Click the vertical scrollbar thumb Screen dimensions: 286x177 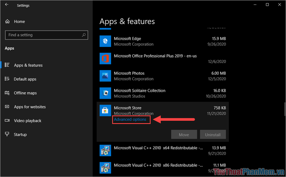click(x=285, y=109)
